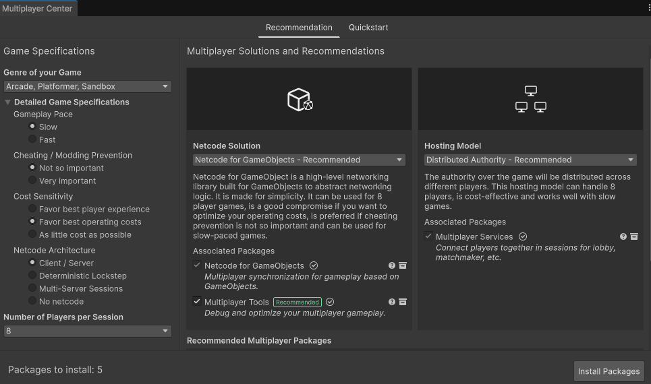Toggle Multiplayer Services package checkbox

(428, 236)
